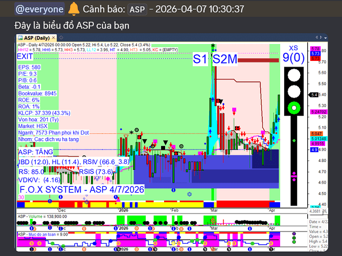Click the magenta 5.24702 price label
Image resolution: width=342 pixels, height=256 pixels.
318,112
